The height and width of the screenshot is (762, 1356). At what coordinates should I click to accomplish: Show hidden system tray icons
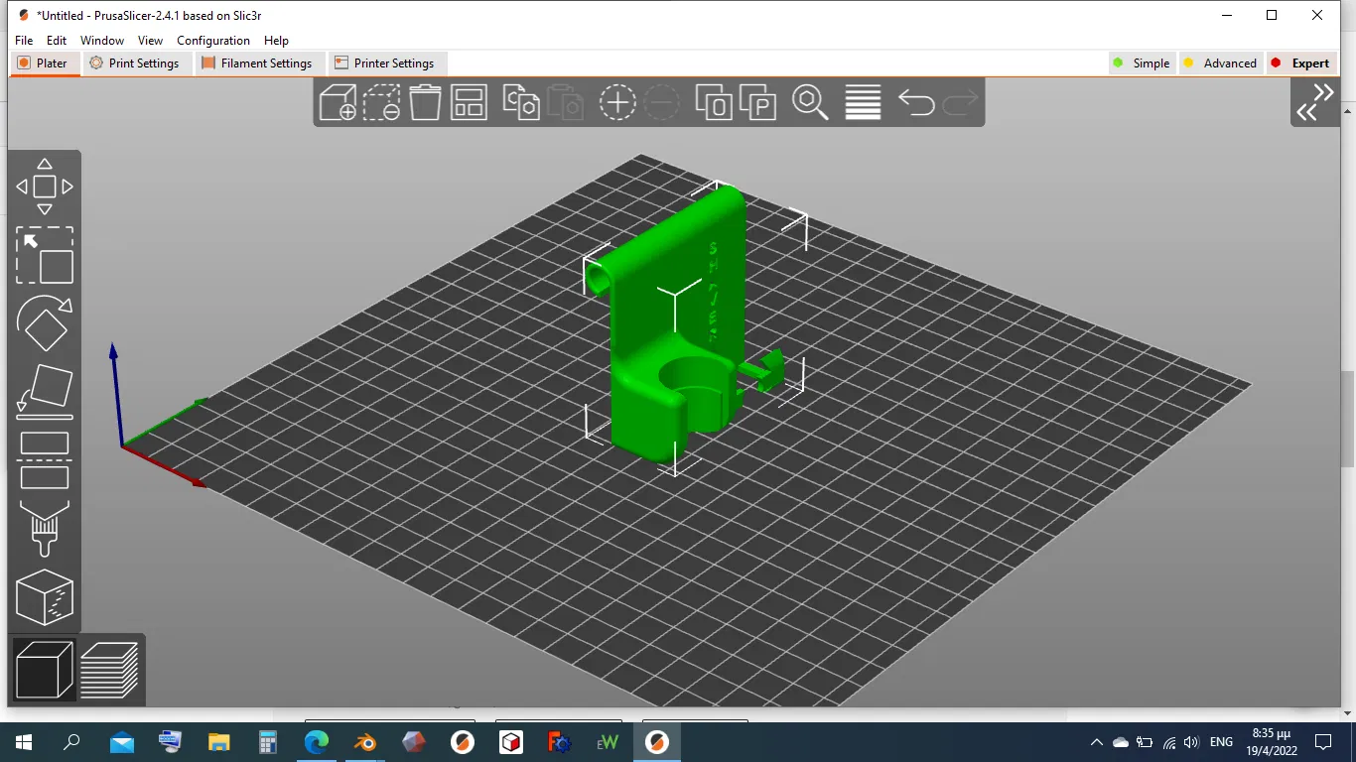click(1097, 741)
